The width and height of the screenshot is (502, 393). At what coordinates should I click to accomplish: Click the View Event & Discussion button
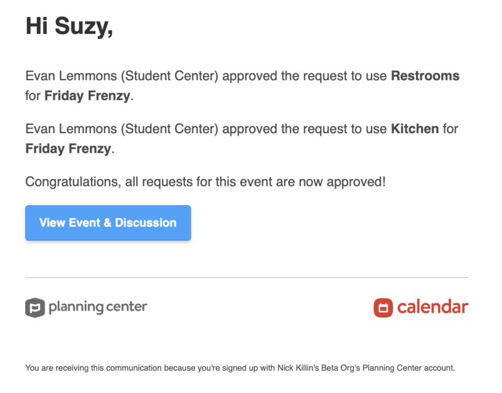click(x=107, y=223)
